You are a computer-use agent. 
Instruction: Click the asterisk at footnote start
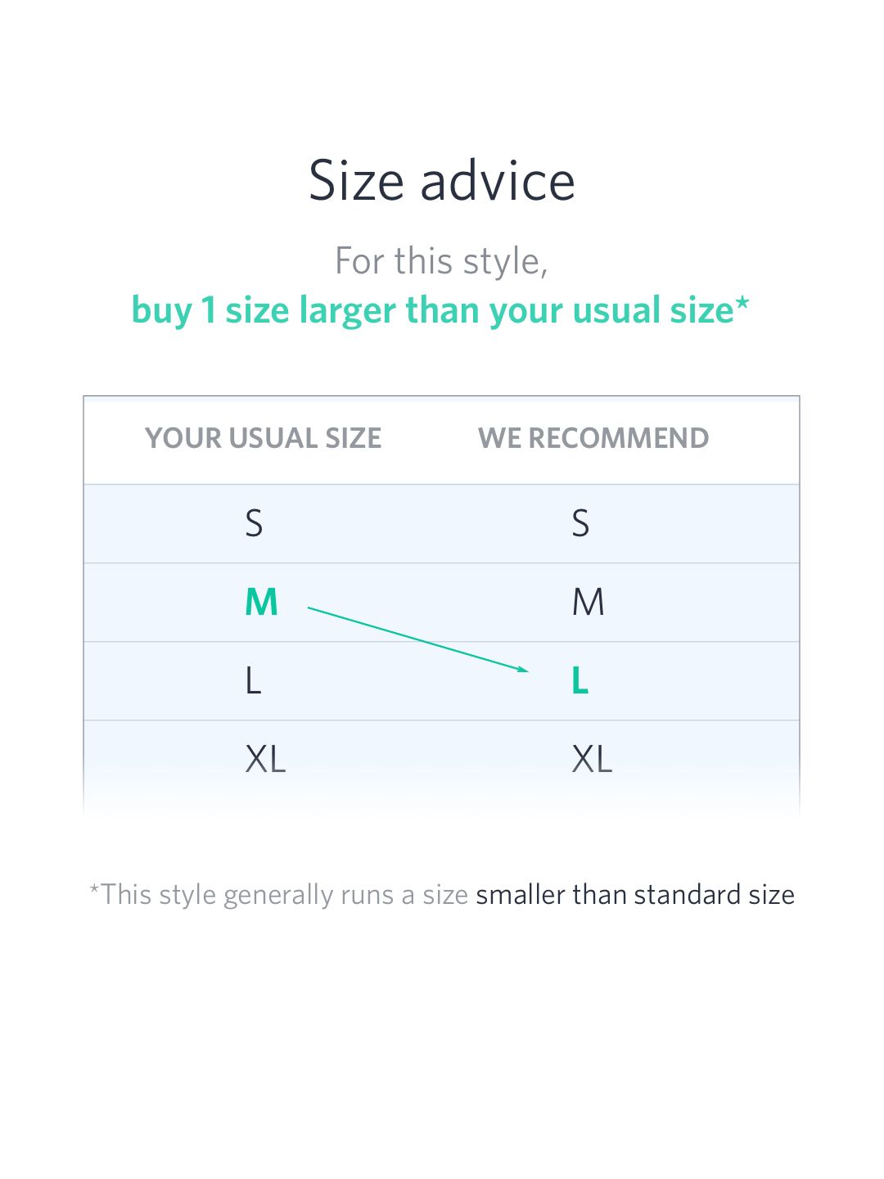95,888
